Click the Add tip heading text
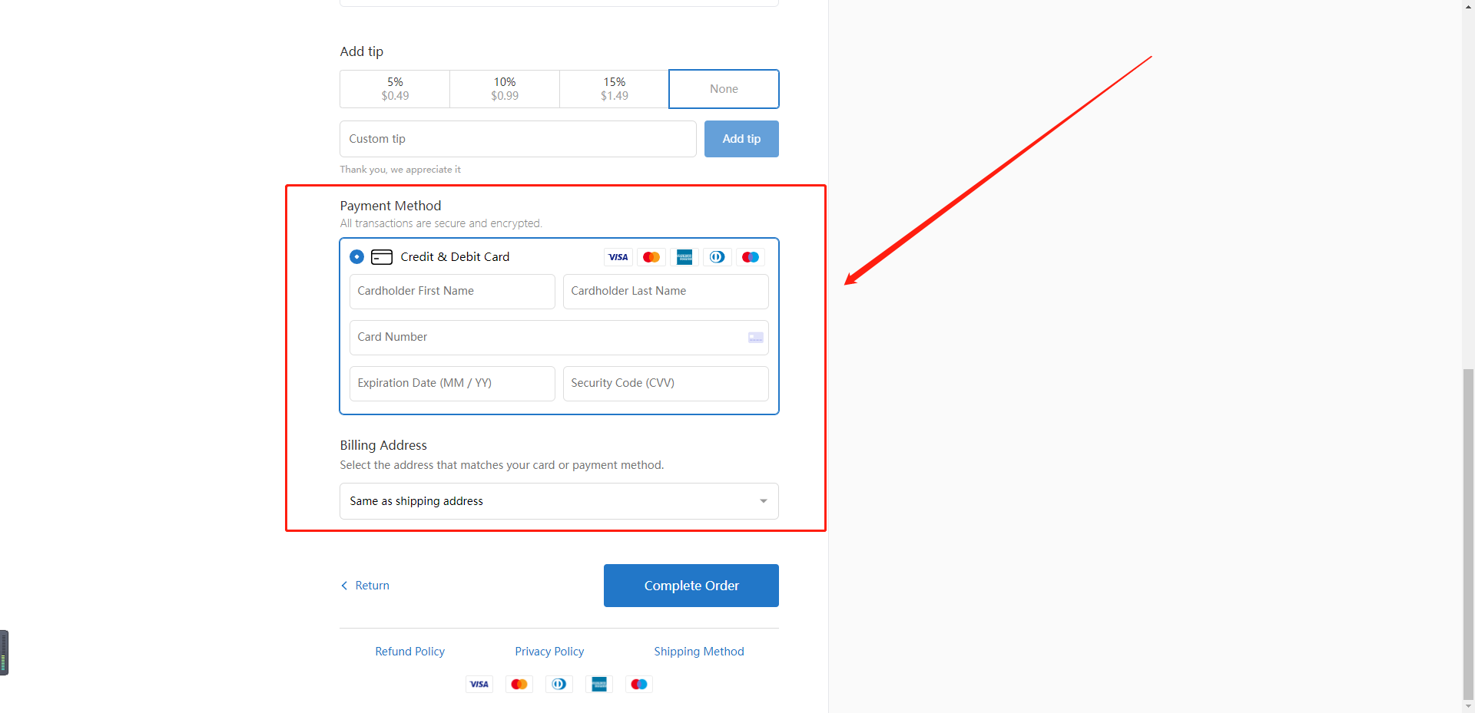Image resolution: width=1475 pixels, height=713 pixels. point(362,51)
